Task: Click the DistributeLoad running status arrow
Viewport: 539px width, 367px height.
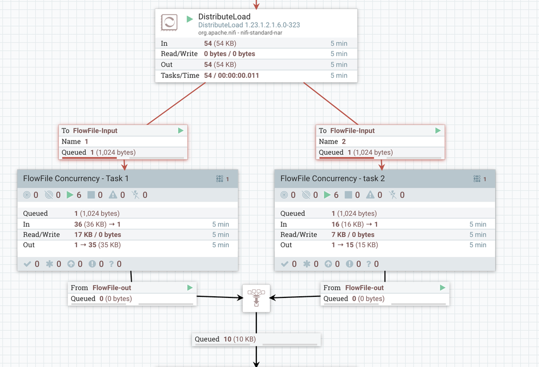Action: point(189,19)
